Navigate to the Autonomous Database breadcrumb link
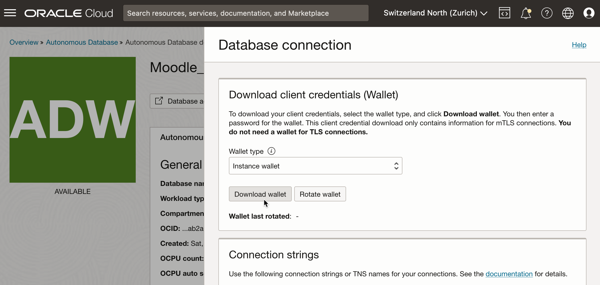Screen dimensions: 600x285 point(81,42)
